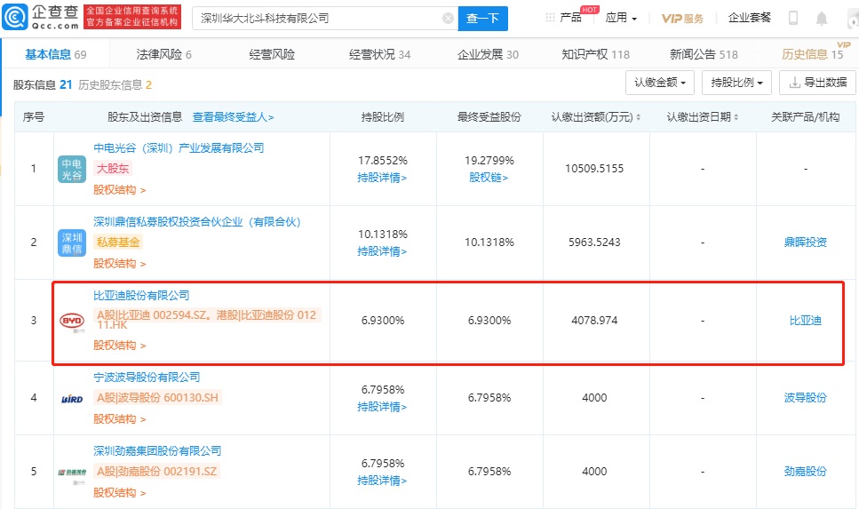The height and width of the screenshot is (509, 859).
Task: Switch to the 经营风险 tab
Action: point(272,54)
